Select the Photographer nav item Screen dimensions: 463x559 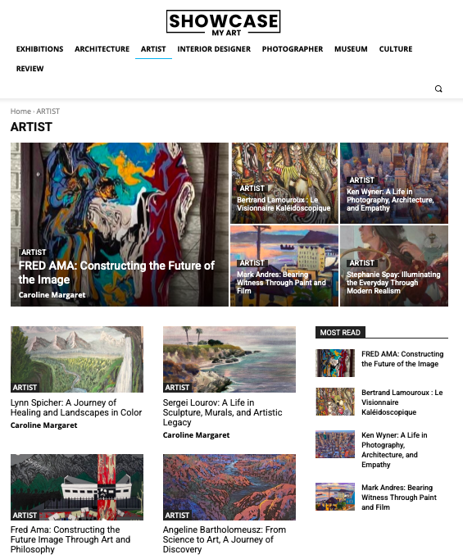pos(293,49)
